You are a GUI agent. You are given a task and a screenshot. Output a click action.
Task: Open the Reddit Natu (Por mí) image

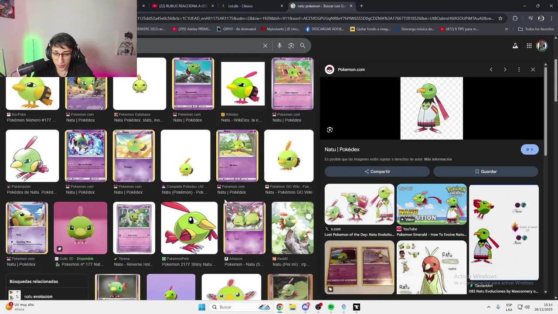[293, 228]
